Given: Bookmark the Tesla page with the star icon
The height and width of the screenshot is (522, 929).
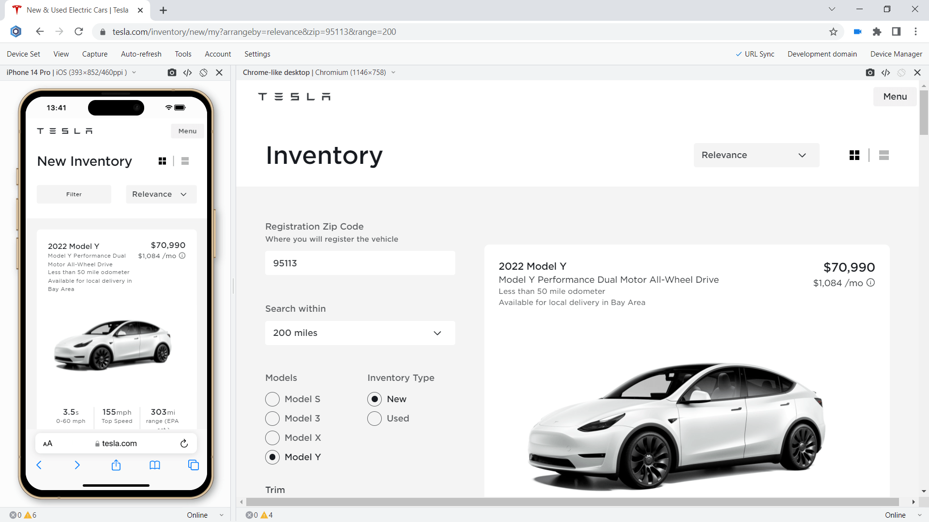Looking at the screenshot, I should (x=833, y=31).
